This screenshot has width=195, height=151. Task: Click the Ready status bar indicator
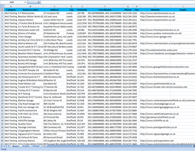coord(4,149)
